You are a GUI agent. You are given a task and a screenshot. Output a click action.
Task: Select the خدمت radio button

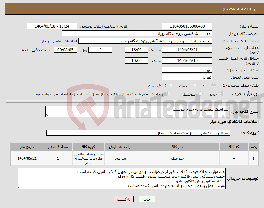(x=195, y=85)
